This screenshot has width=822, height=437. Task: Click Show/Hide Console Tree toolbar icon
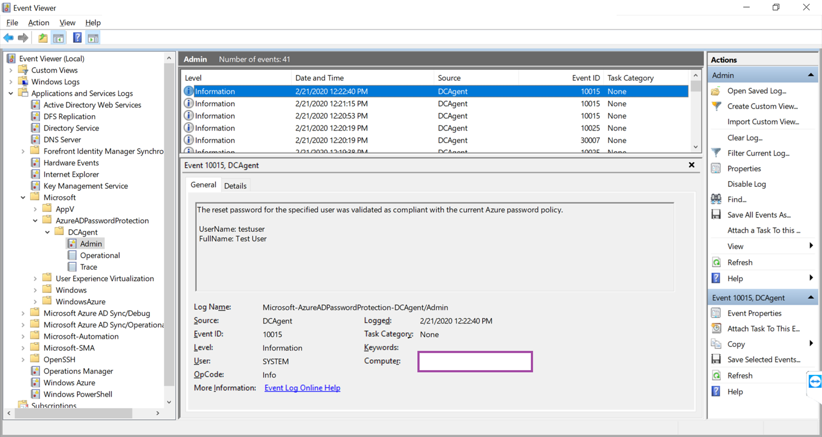59,38
